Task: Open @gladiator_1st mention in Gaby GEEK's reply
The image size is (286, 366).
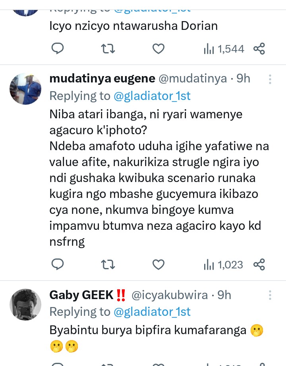Action: (152, 312)
